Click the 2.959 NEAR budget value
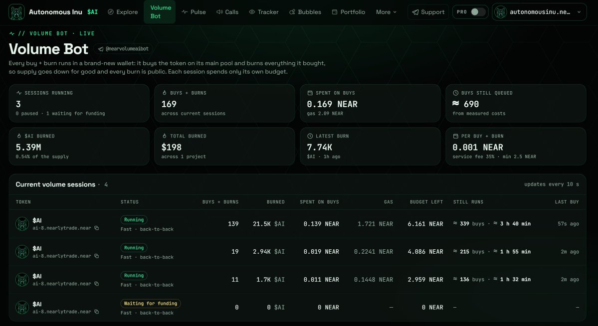The image size is (598, 326). pyautogui.click(x=425, y=280)
